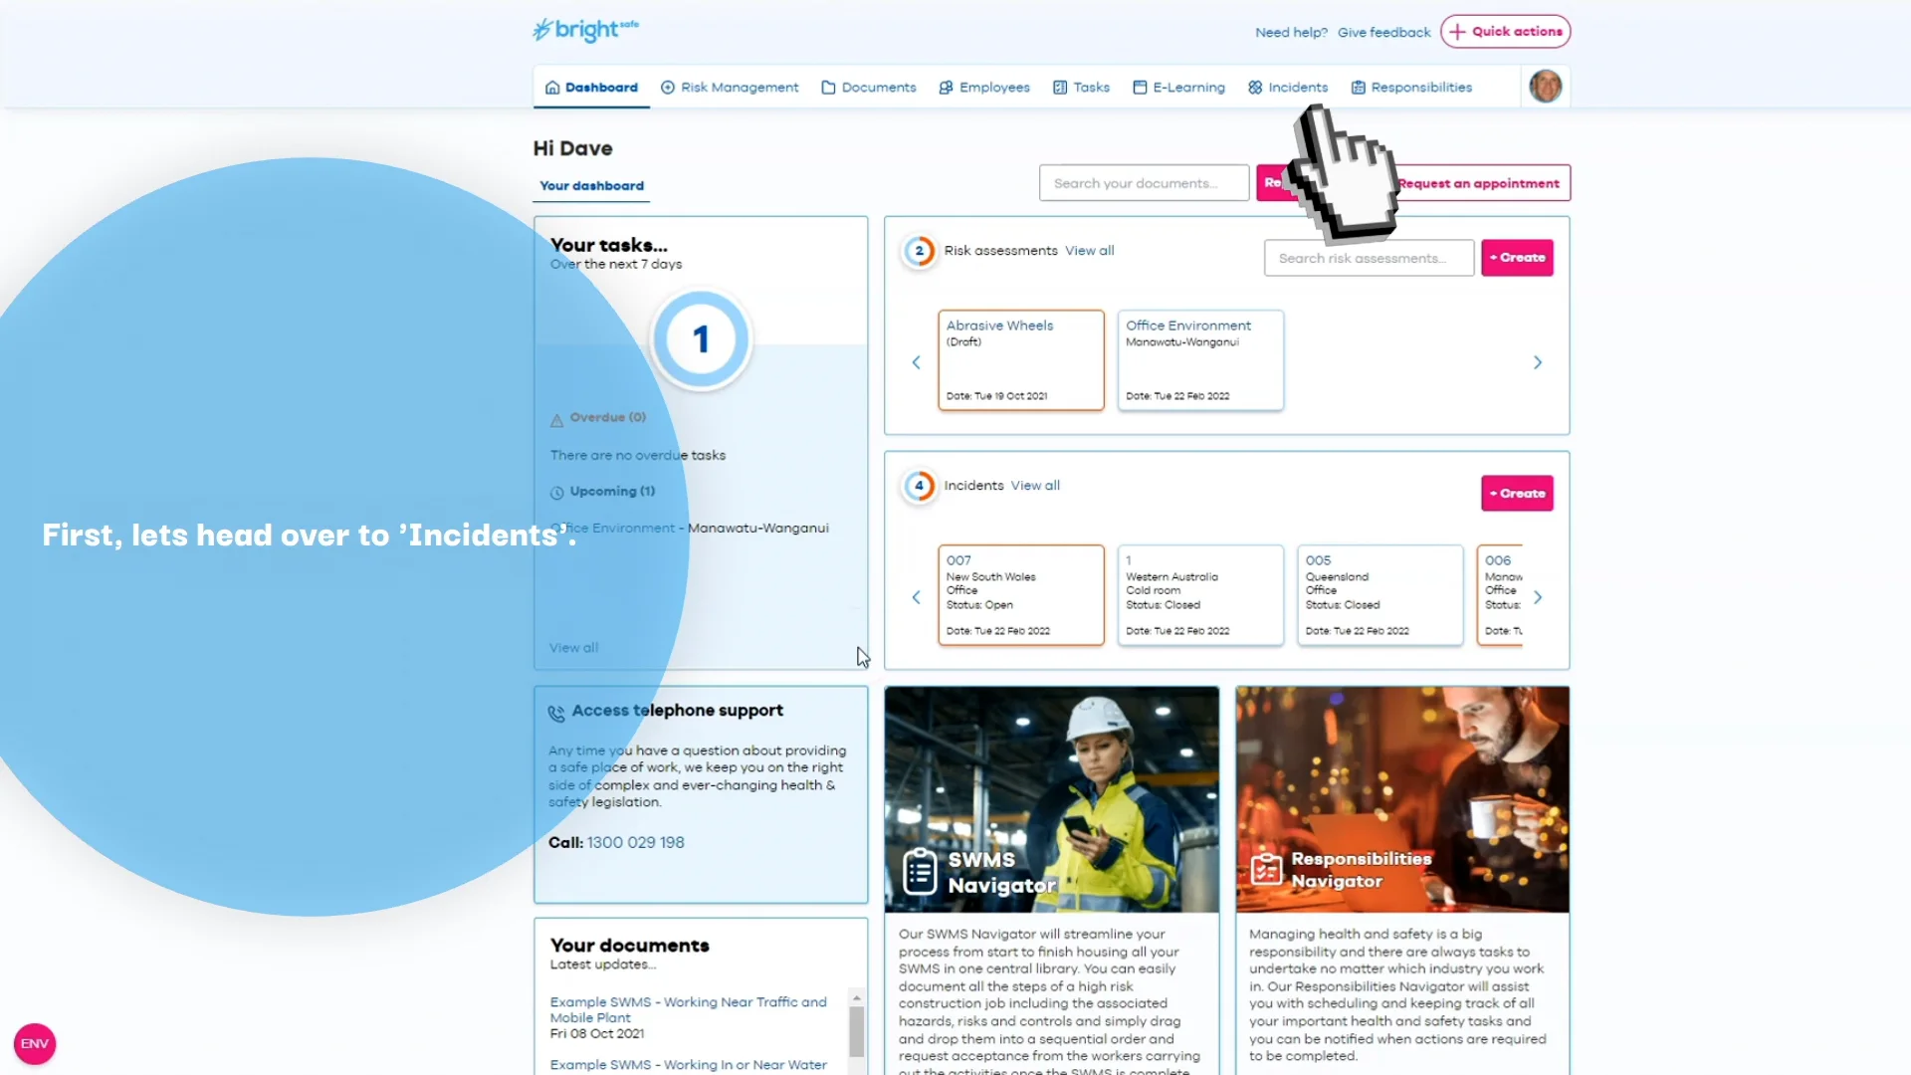Screen dimensions: 1911x1075
Task: Select the Your dashboard tab
Action: 591,186
